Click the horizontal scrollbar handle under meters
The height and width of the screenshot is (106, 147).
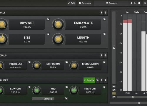tap(133, 97)
